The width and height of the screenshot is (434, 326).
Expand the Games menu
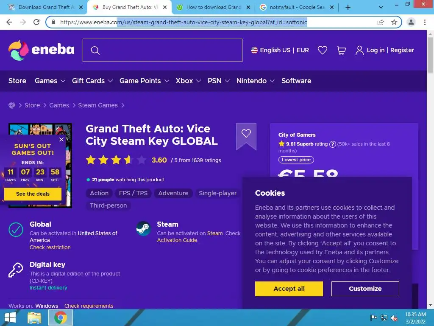click(x=50, y=81)
